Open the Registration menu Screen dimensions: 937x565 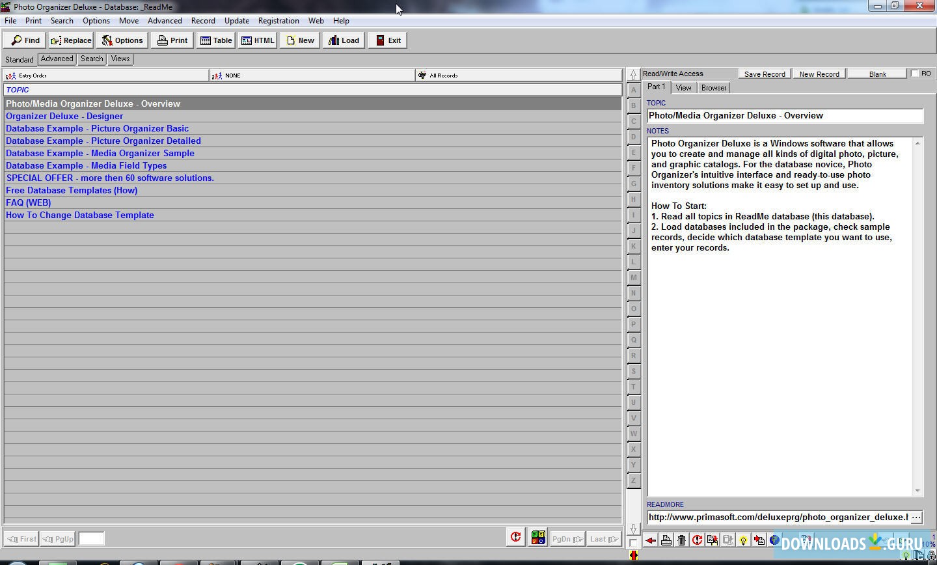[278, 21]
